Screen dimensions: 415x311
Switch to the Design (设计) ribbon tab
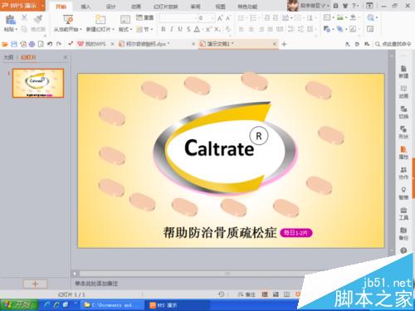[110, 7]
